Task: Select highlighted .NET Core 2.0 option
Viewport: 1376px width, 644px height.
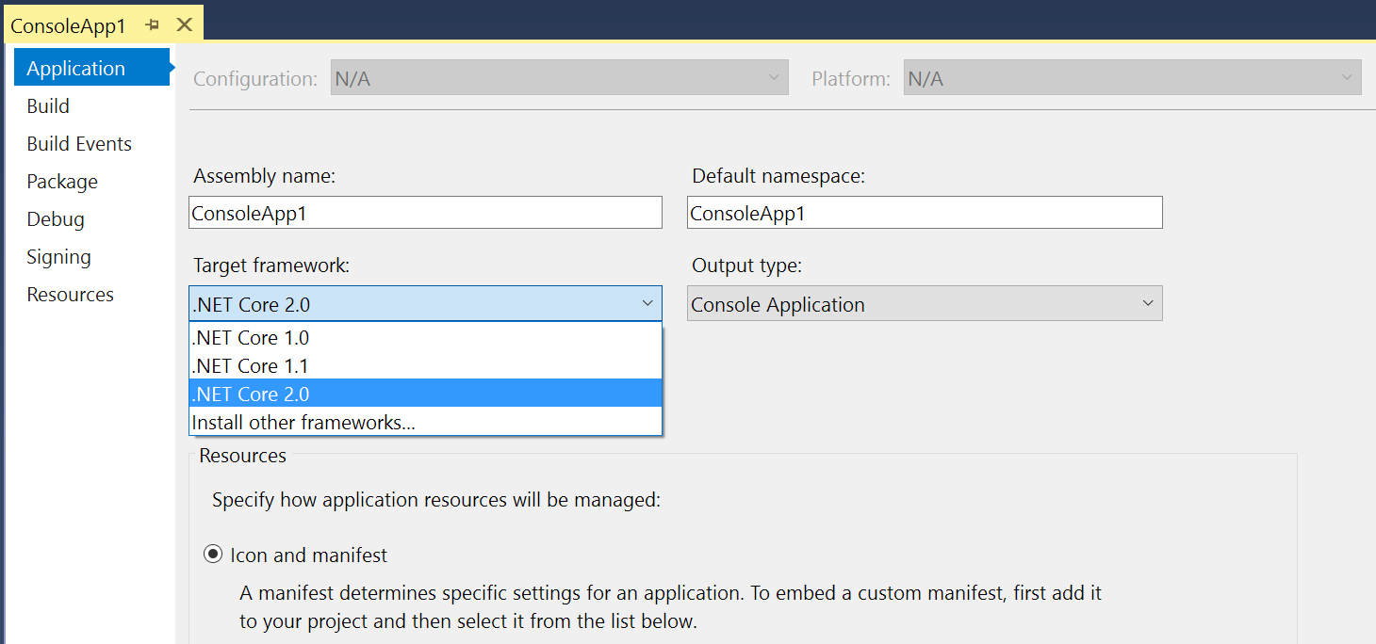Action: [x=425, y=394]
